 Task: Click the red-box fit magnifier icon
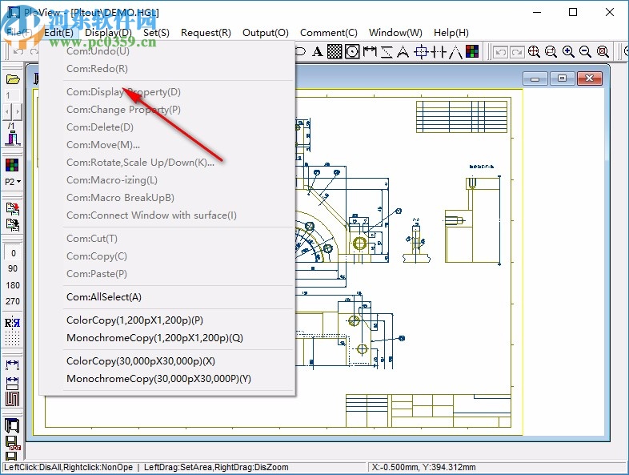[603, 52]
